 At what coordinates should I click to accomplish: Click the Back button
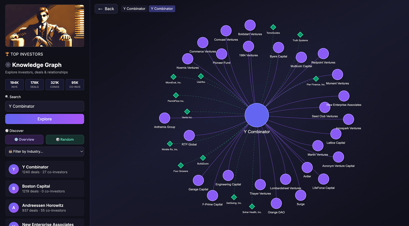(106, 9)
